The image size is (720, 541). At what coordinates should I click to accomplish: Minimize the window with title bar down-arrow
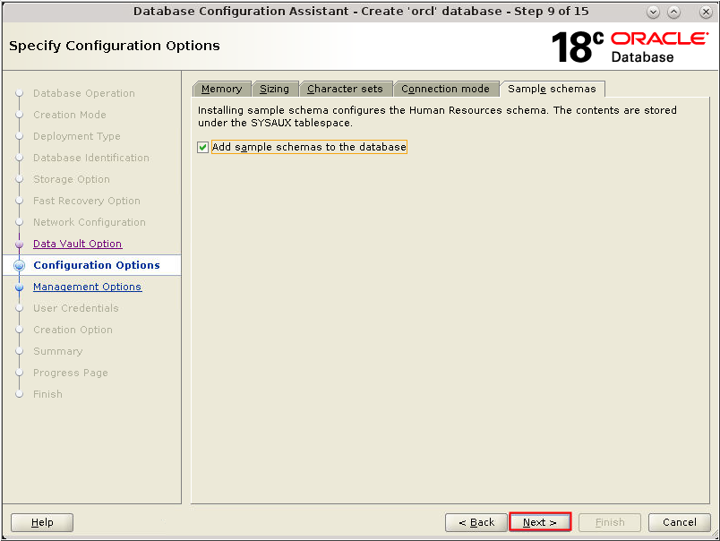tap(653, 13)
